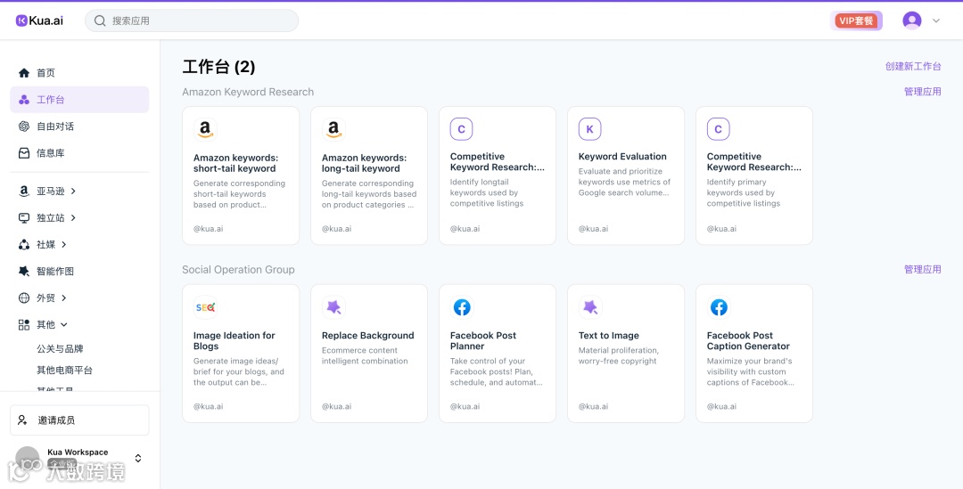Click the 邀请成员 invite members button
Screen dimensions: 963x489
[x=79, y=420]
